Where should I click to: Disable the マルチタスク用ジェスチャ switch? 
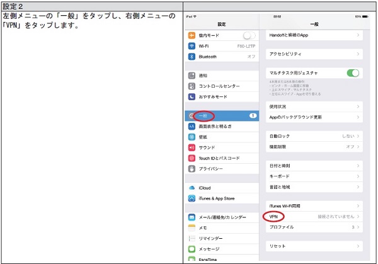tap(353, 73)
